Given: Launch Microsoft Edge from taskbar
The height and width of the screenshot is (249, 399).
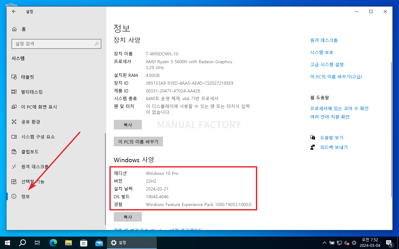Looking at the screenshot, I should click(x=54, y=243).
